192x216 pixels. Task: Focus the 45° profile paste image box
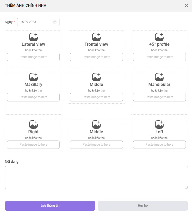coord(159,57)
